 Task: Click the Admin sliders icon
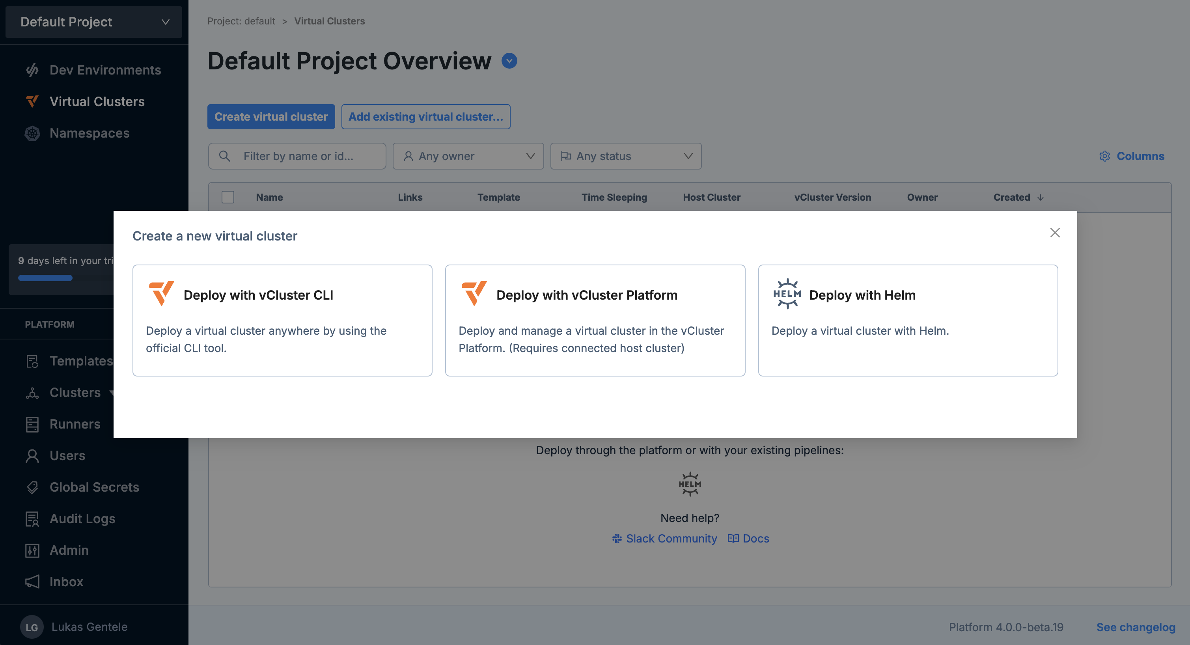coord(32,550)
